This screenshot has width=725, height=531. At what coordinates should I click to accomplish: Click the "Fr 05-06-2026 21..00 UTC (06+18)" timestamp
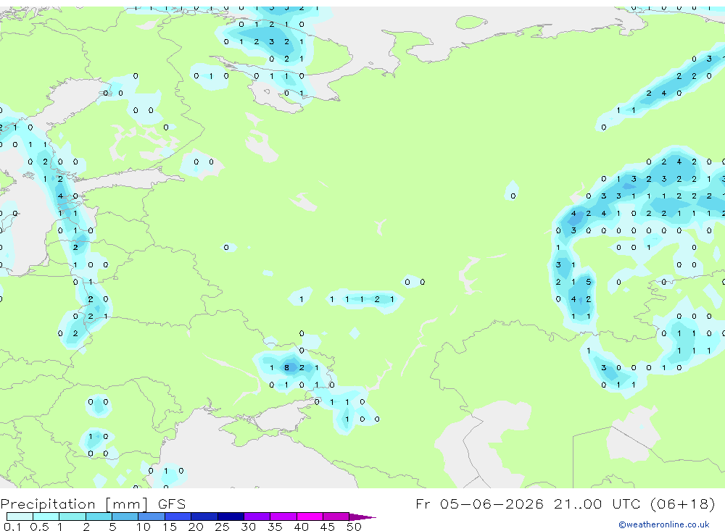565,503
